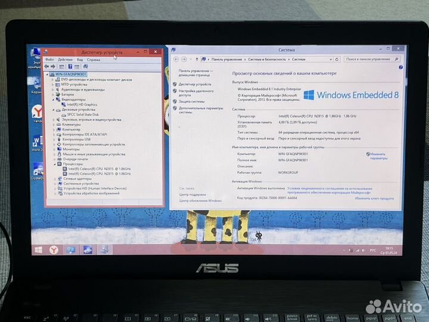Viewport: 429px width, 322px height.
Task: Expand the Батареи node
Action: (53, 94)
